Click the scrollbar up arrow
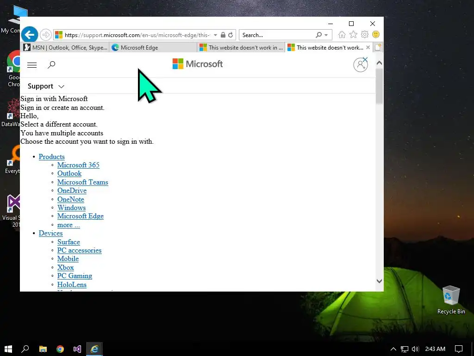Image resolution: width=474 pixels, height=356 pixels. point(380,63)
